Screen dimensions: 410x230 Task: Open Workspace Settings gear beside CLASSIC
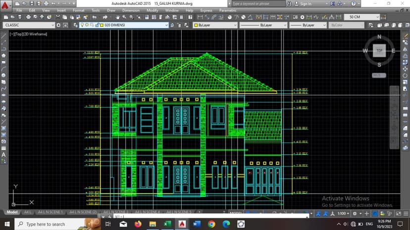(58, 25)
